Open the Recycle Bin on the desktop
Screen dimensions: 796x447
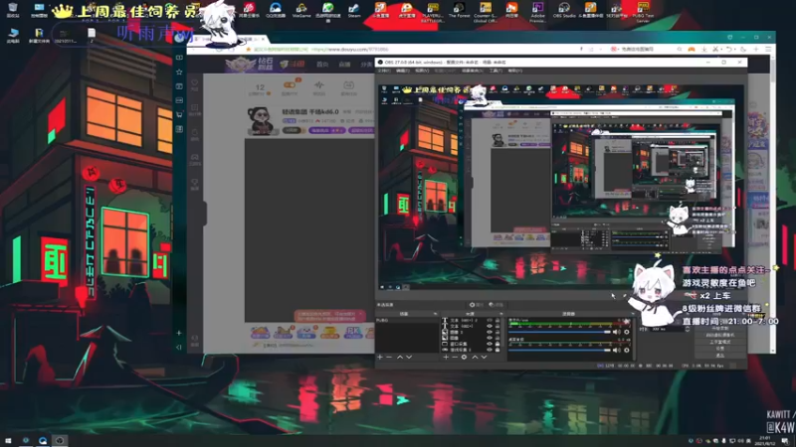tap(13, 10)
